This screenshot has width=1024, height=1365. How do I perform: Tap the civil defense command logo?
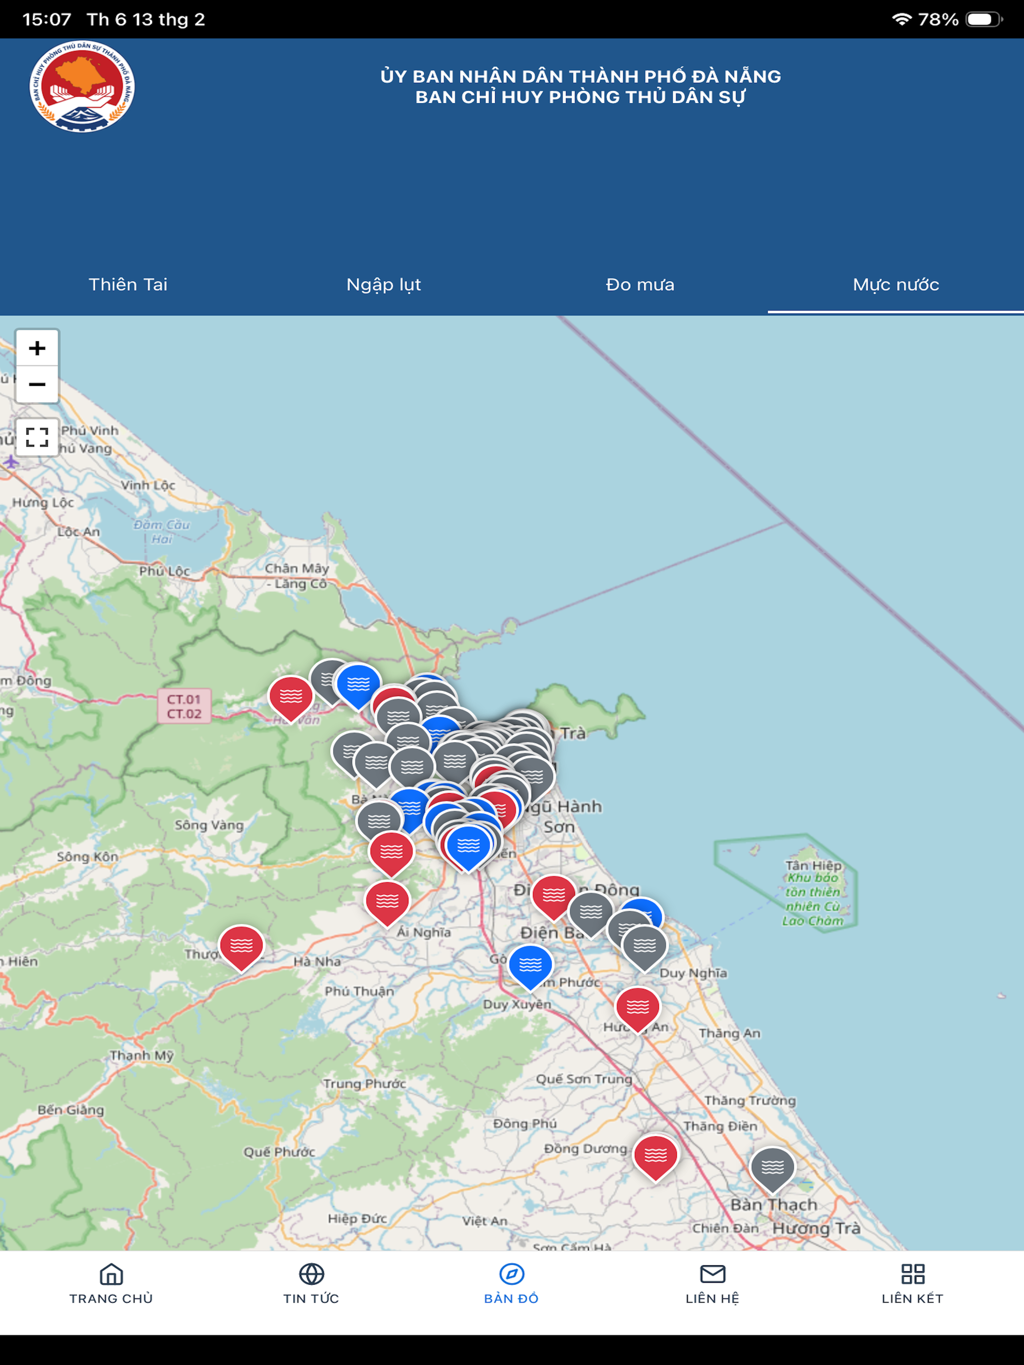pos(82,86)
